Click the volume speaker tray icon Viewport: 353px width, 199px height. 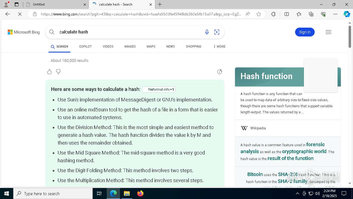[x=317, y=193]
